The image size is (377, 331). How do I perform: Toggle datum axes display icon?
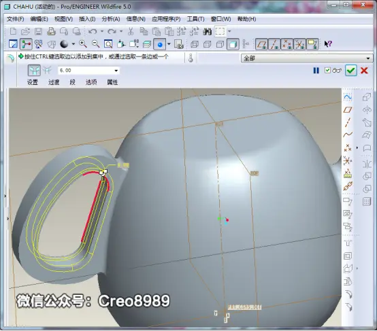[x=274, y=44]
